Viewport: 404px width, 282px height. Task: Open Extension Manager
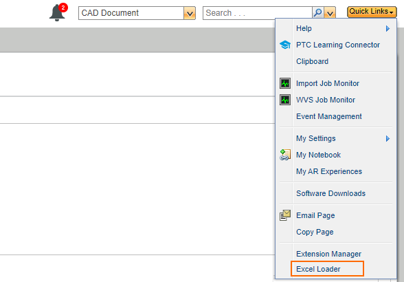pyautogui.click(x=328, y=254)
